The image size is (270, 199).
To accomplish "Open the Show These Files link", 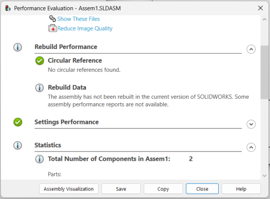I will click(78, 19).
